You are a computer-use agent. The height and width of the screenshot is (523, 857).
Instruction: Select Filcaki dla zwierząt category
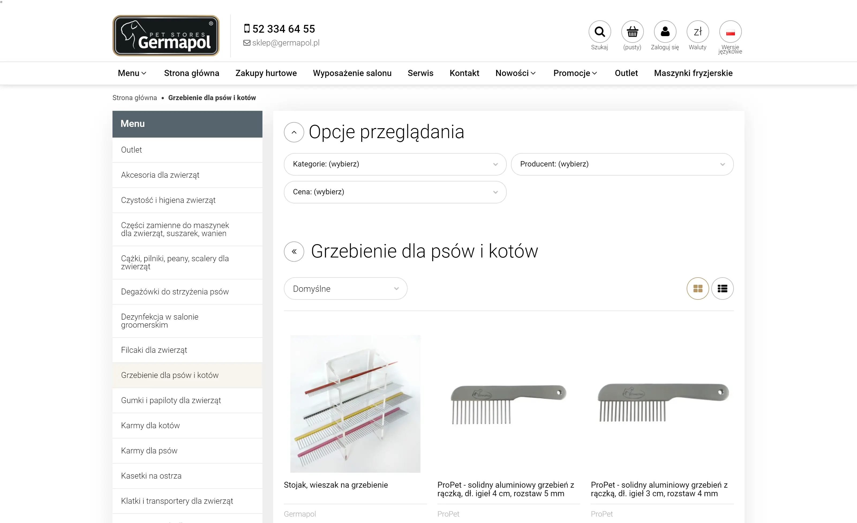pyautogui.click(x=187, y=350)
